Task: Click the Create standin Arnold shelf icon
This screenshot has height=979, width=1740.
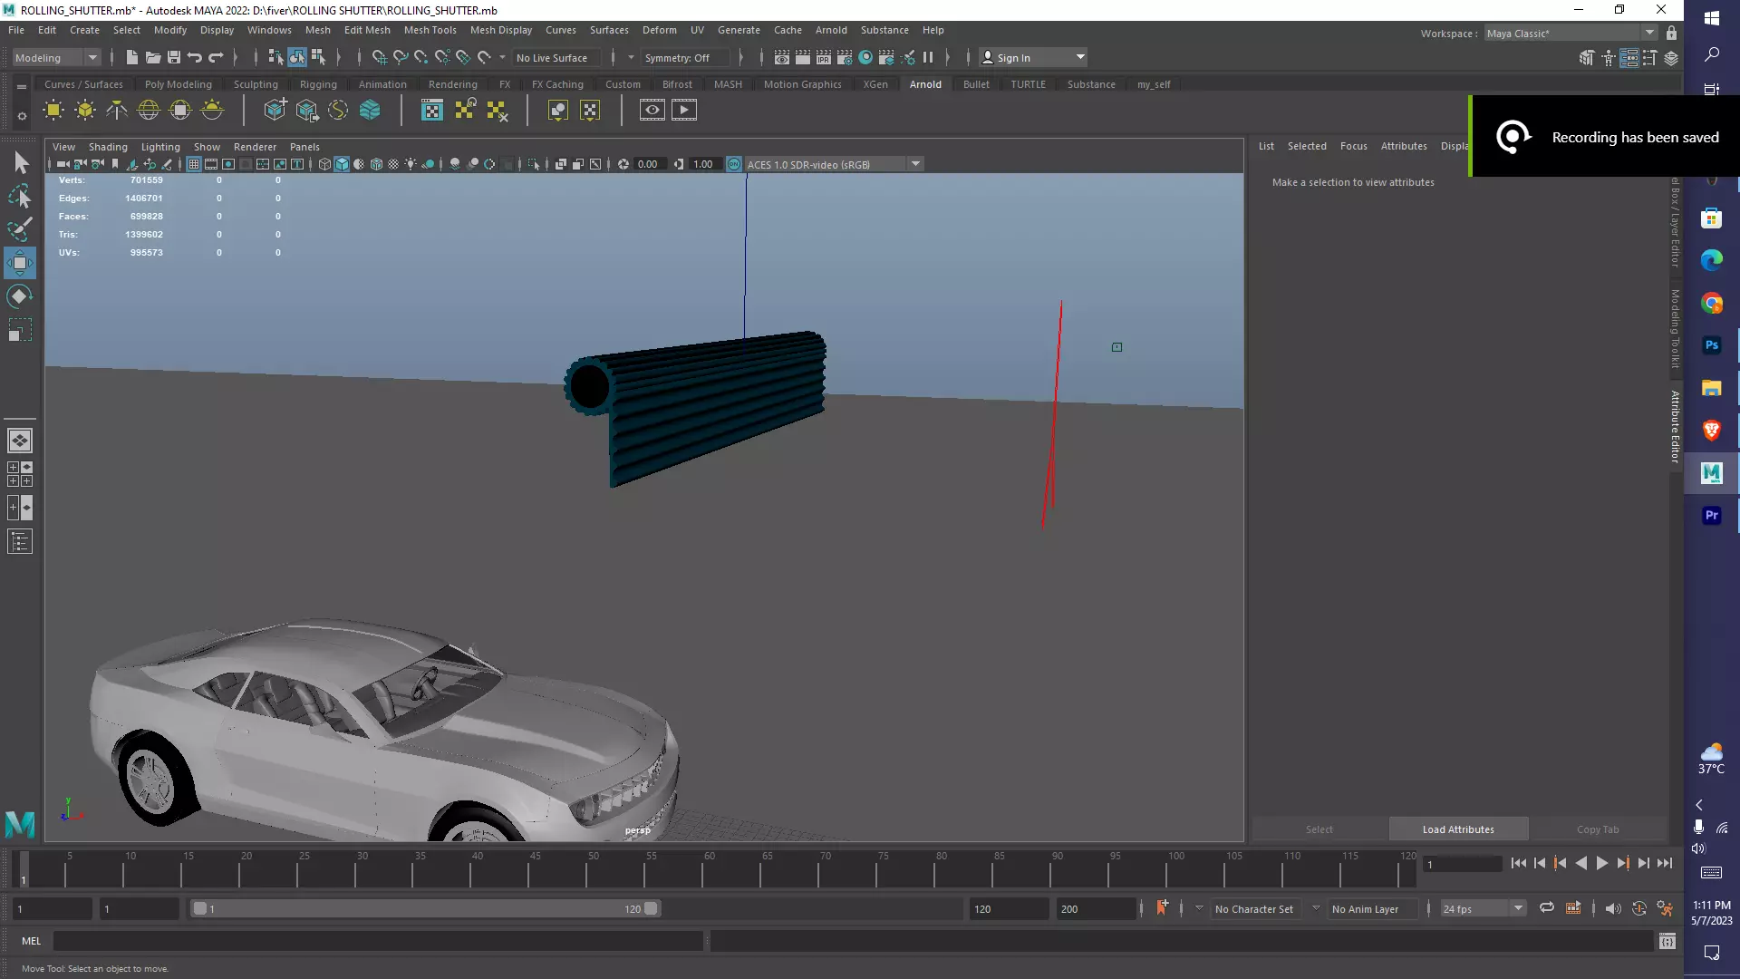Action: click(275, 111)
